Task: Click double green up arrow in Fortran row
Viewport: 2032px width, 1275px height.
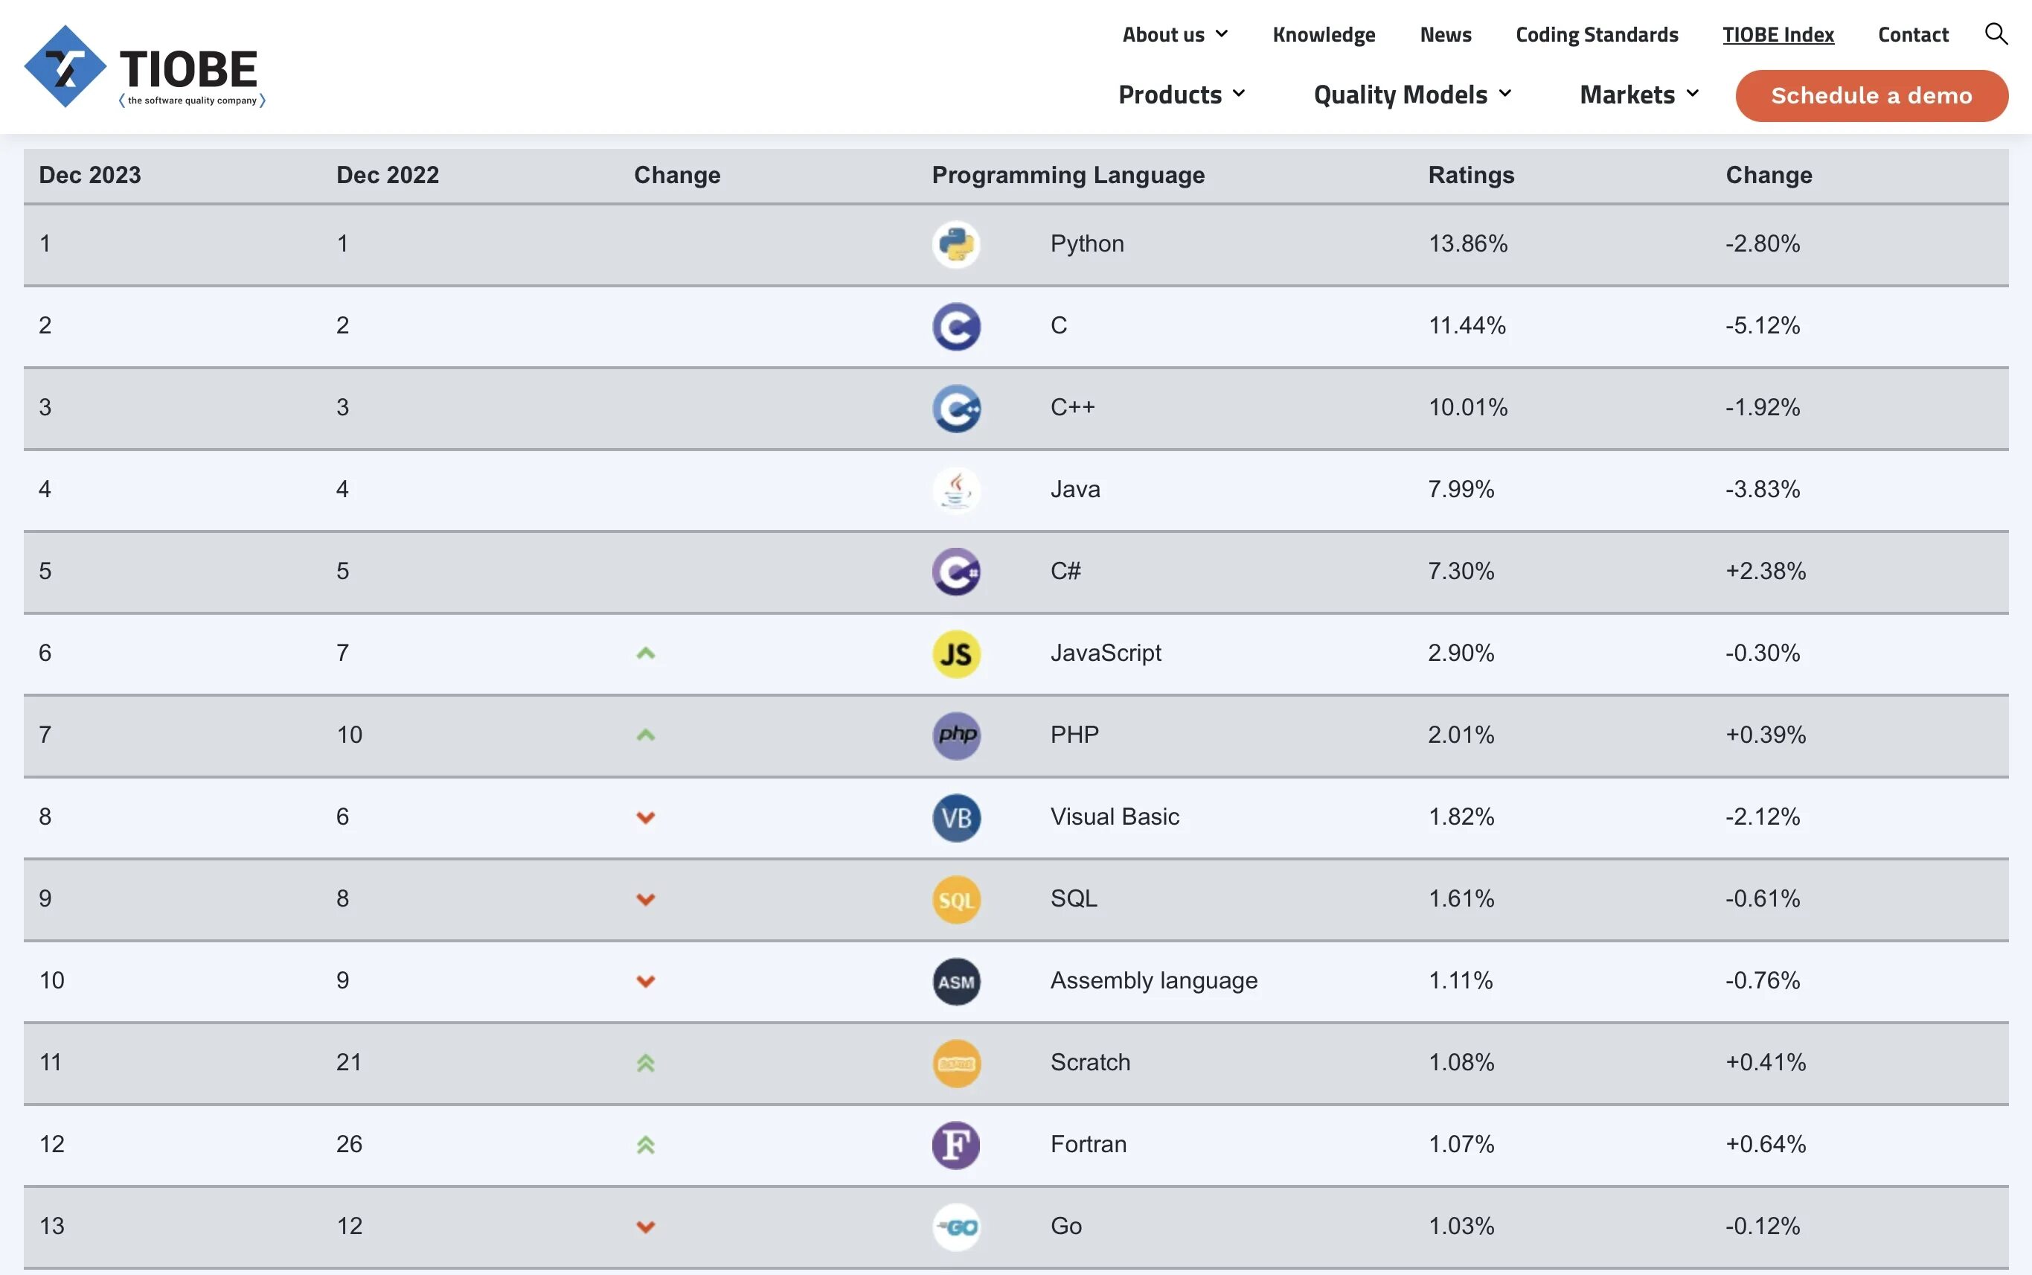Action: (646, 1144)
